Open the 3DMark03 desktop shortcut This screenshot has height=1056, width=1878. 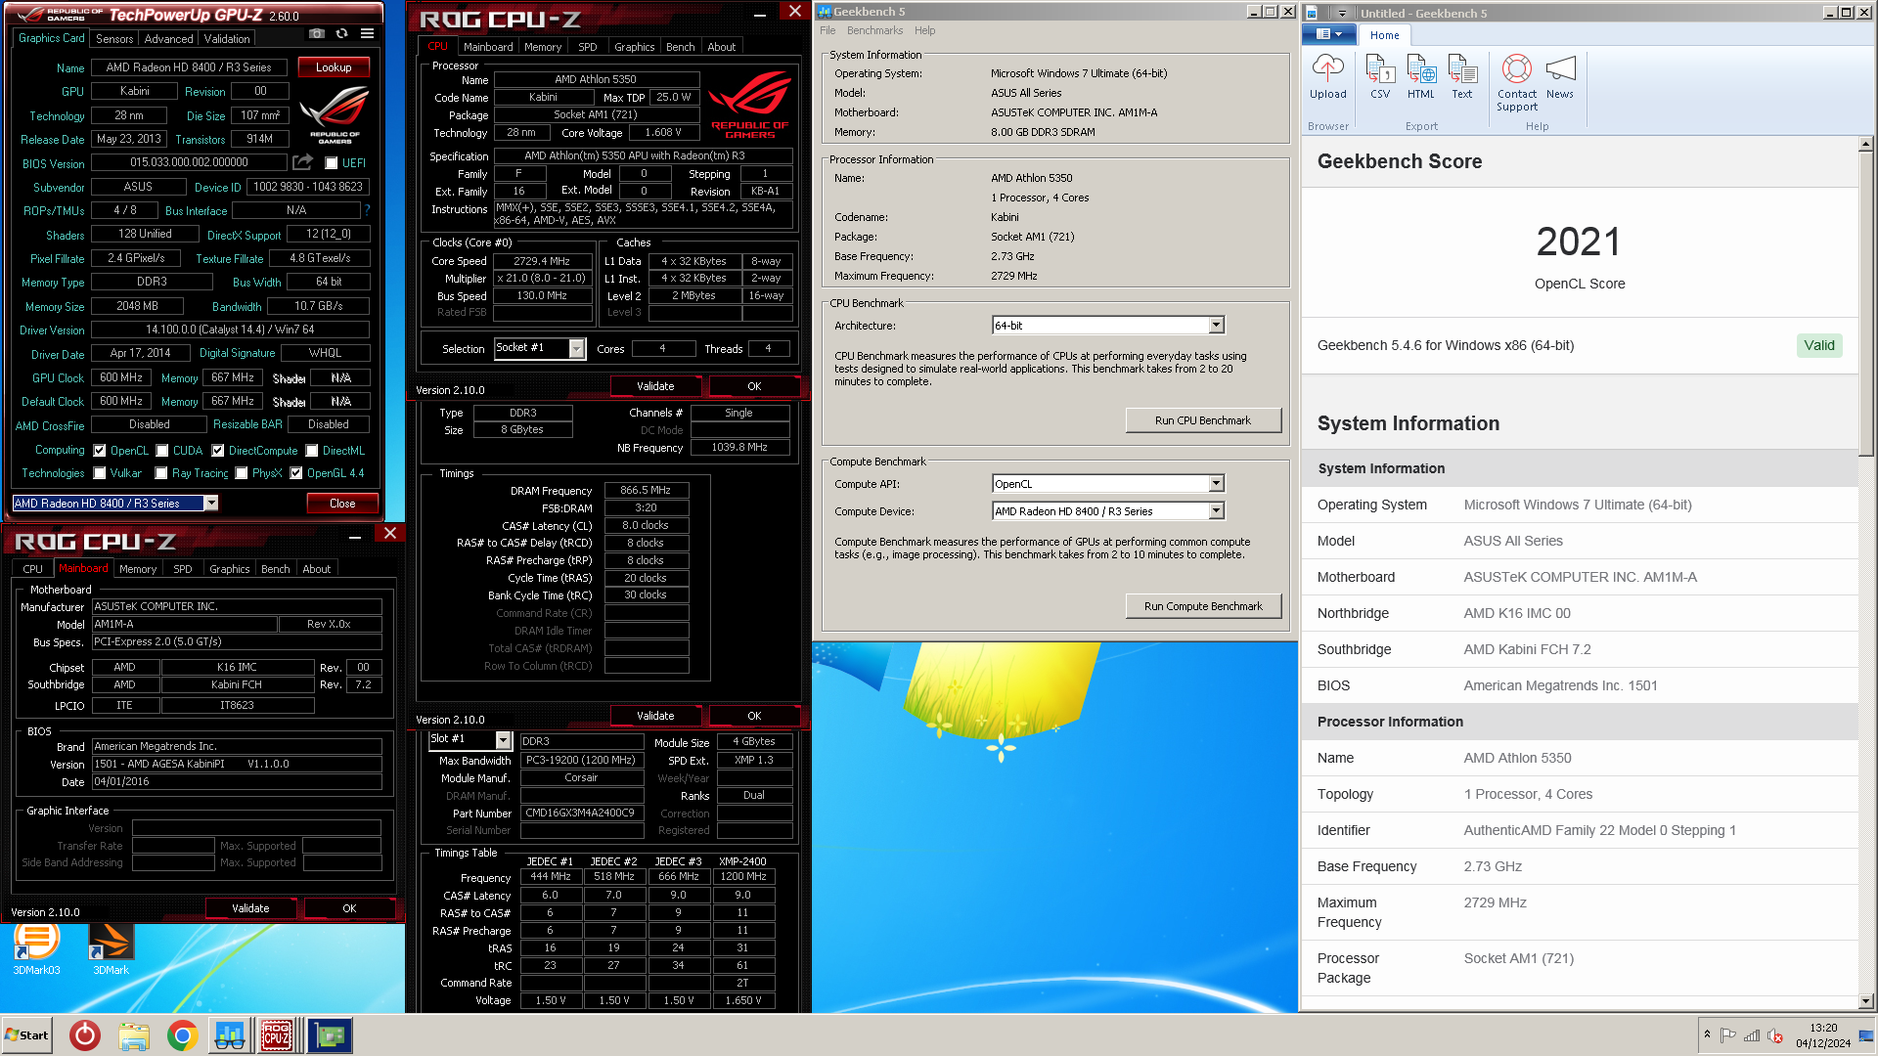tap(36, 948)
